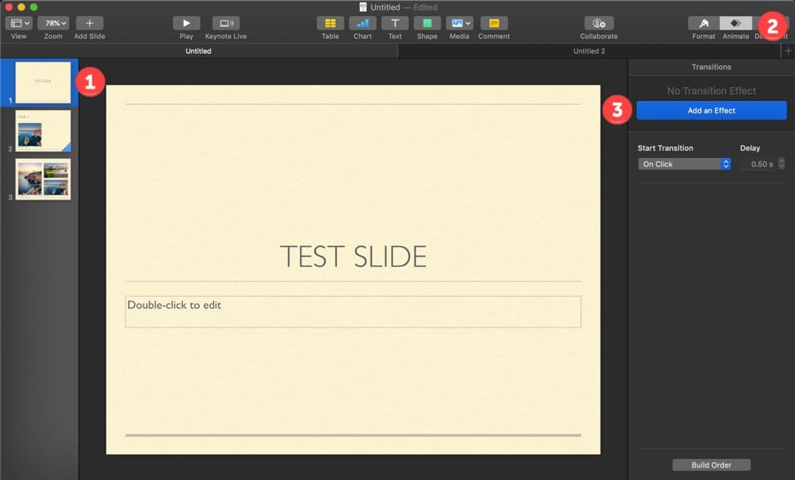Open the Start Transition On Click dropdown
The height and width of the screenshot is (480, 795).
[x=684, y=164]
